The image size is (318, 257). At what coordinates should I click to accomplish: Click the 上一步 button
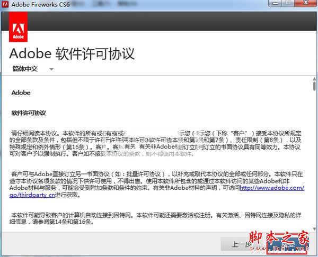pyautogui.click(x=241, y=244)
